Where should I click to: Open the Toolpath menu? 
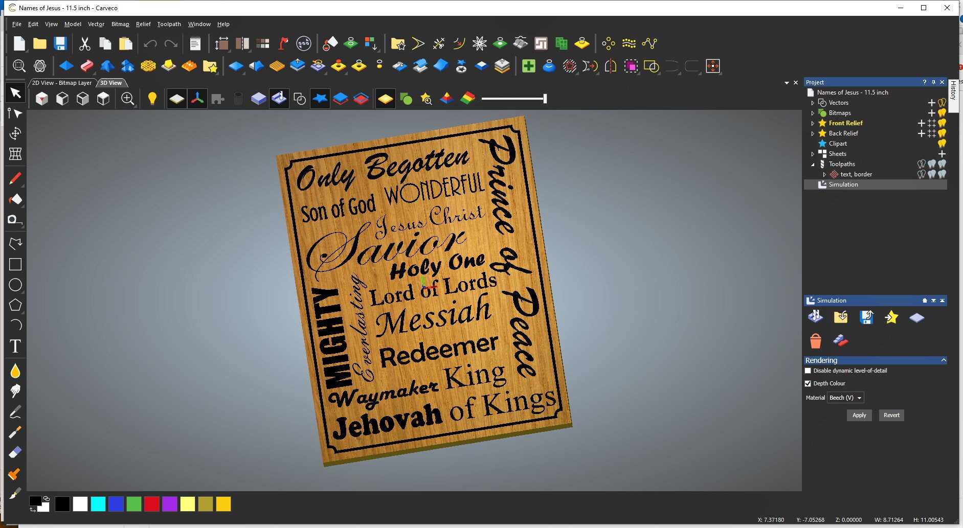tap(169, 24)
